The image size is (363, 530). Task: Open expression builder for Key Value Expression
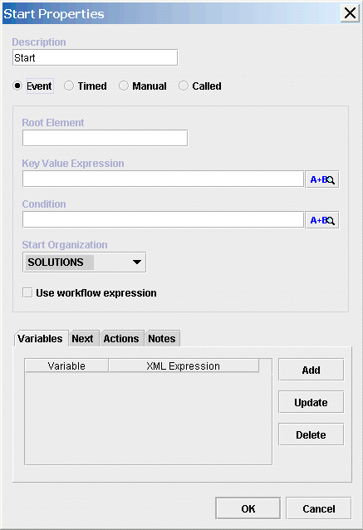coord(322,179)
